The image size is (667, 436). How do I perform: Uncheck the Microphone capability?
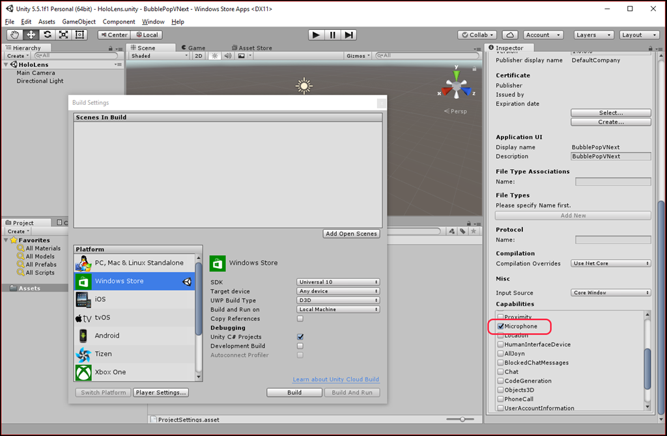(x=501, y=327)
